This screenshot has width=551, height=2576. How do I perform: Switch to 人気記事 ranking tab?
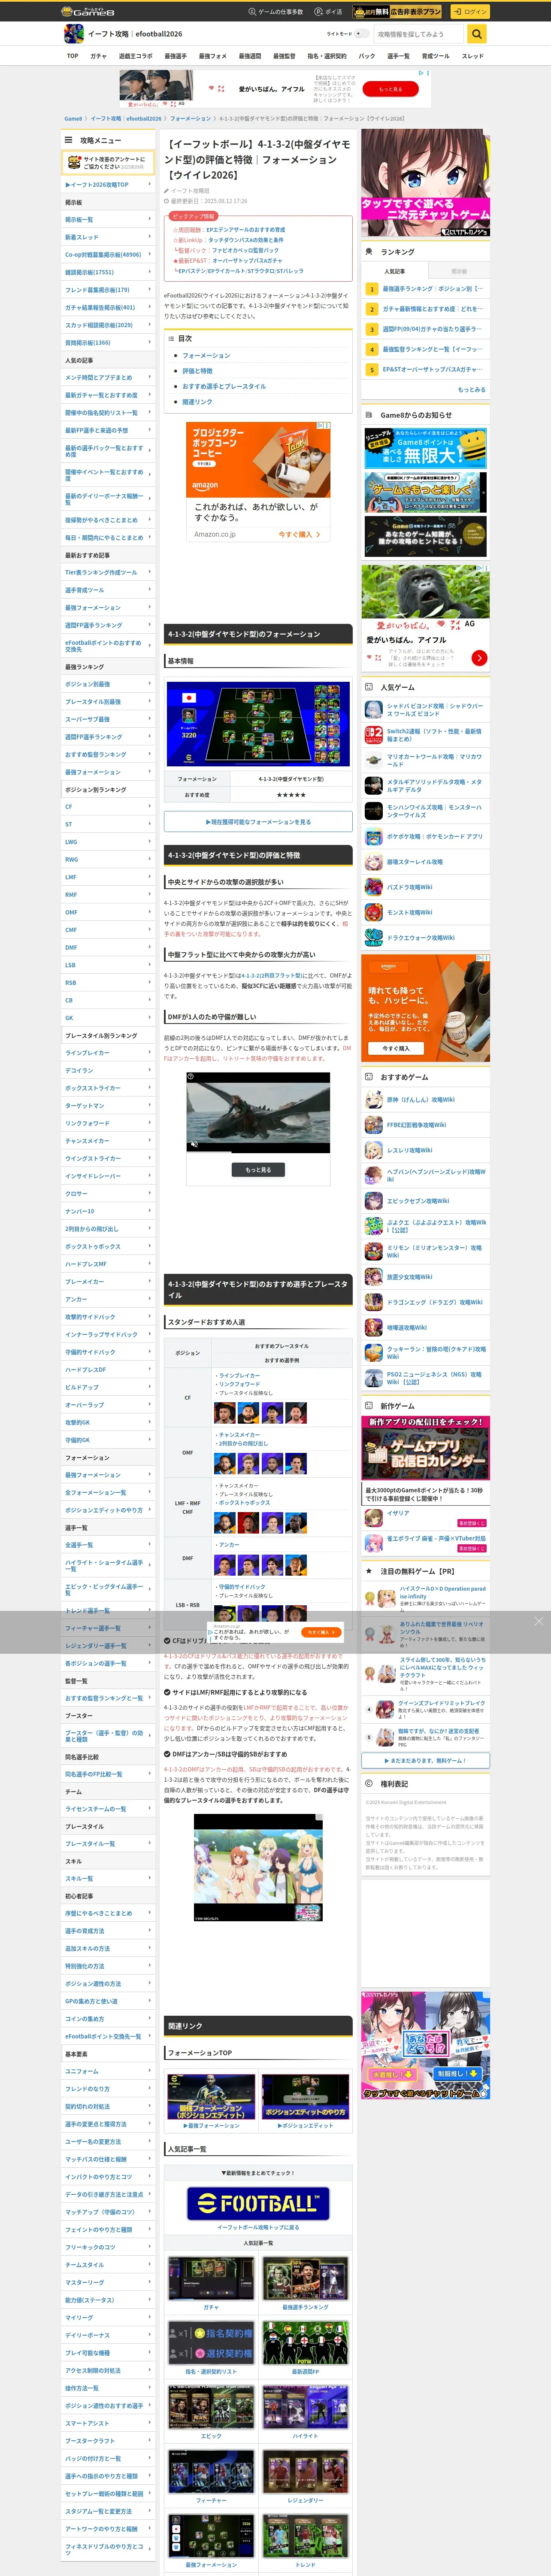(x=394, y=271)
